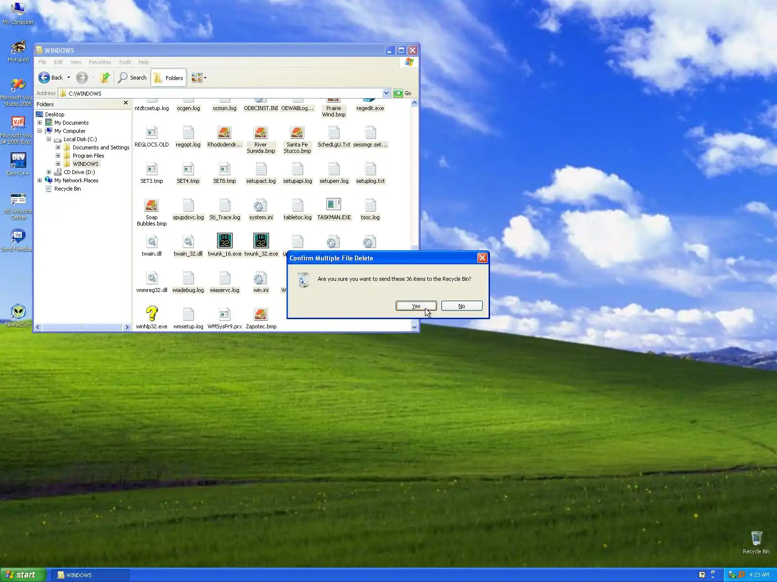Click the Up one level folder icon
Viewport: 777px width, 582px height.
(105, 78)
